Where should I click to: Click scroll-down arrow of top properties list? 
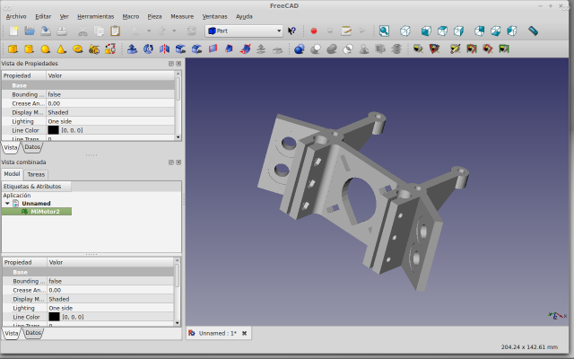pos(178,137)
